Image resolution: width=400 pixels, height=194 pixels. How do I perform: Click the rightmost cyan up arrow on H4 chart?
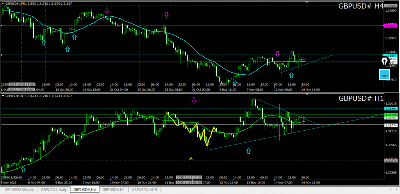291,75
